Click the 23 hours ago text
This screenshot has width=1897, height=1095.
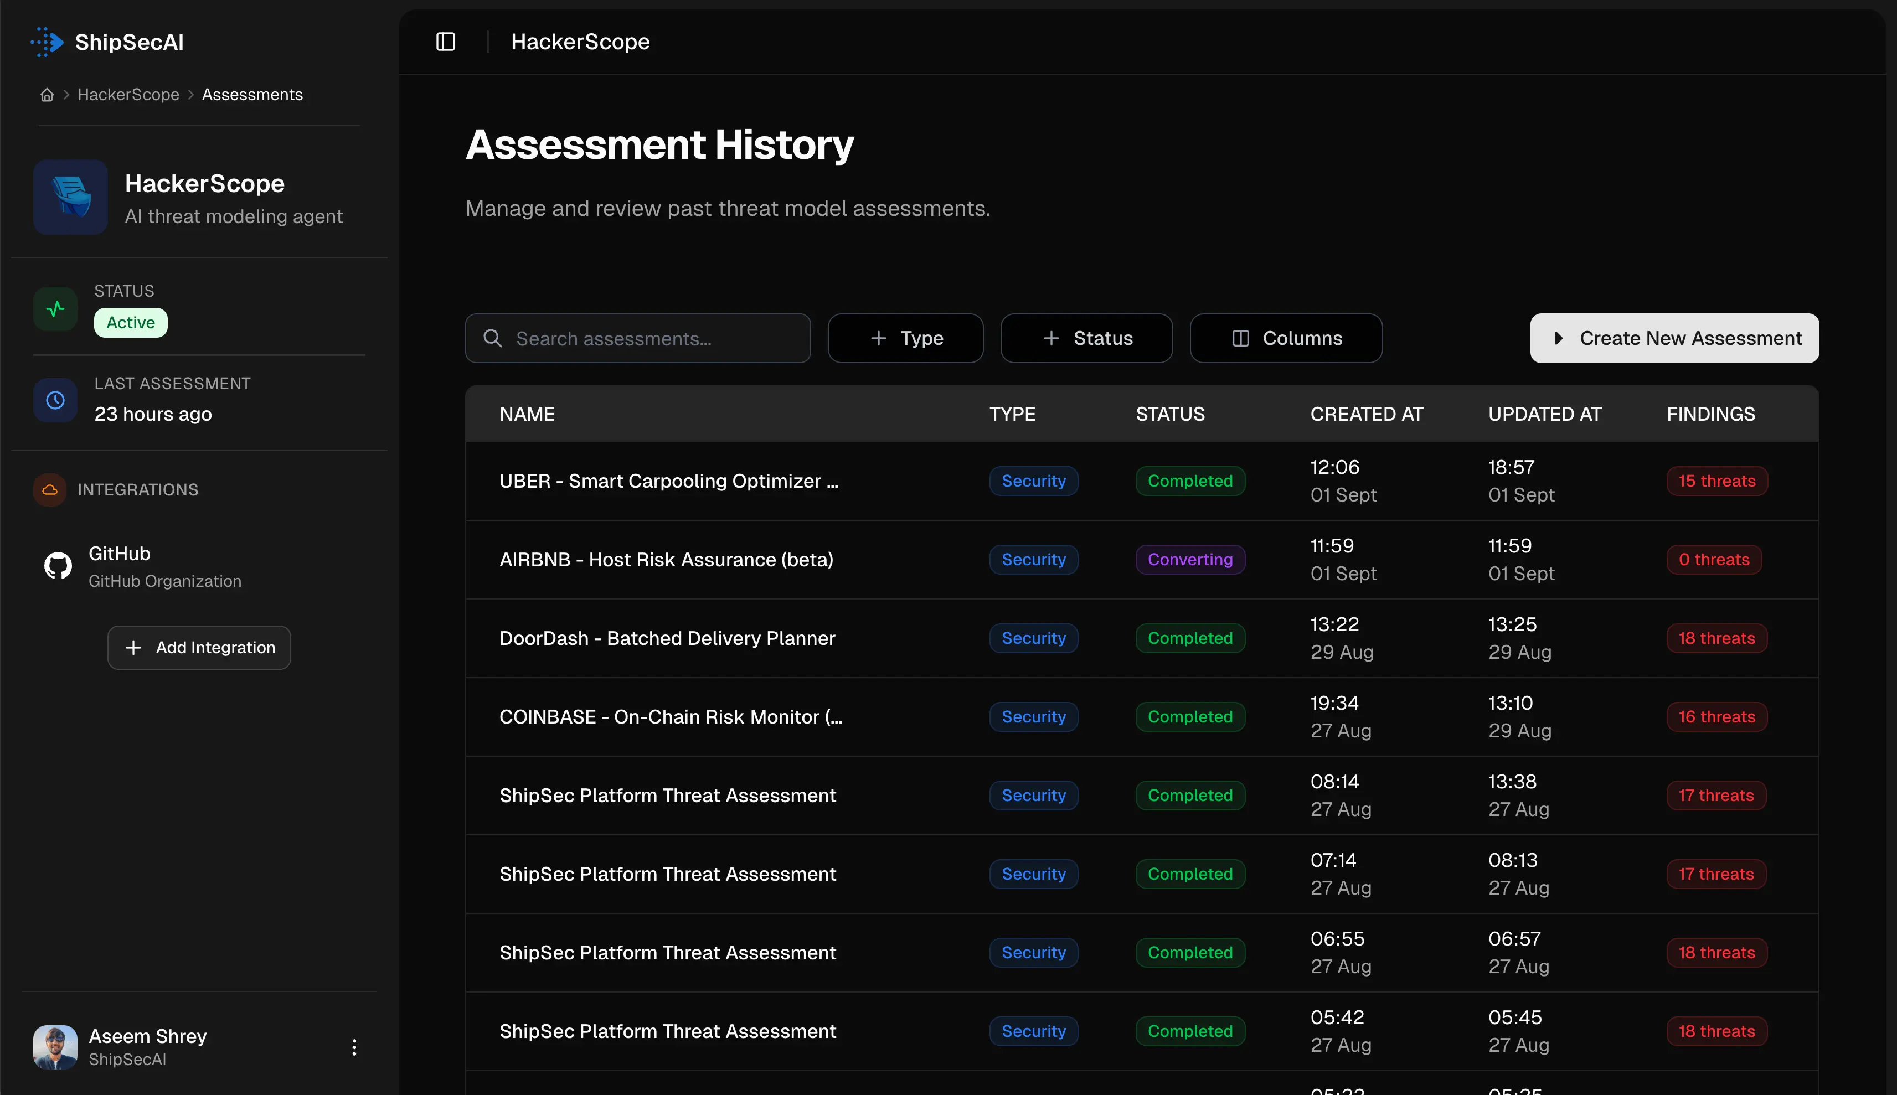(153, 414)
